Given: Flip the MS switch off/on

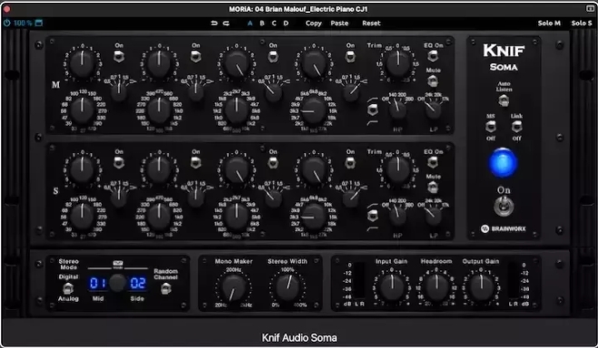Looking at the screenshot, I should [x=491, y=126].
